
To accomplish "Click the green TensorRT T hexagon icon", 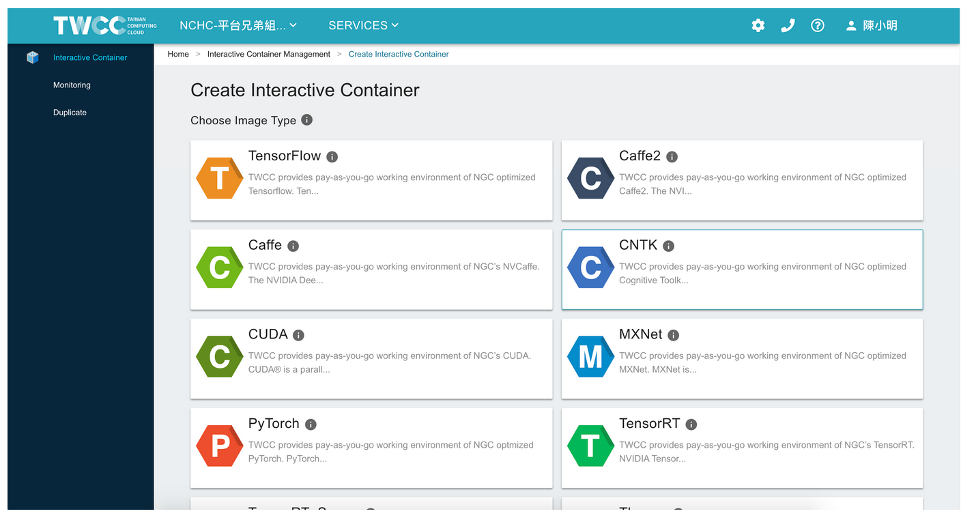I will (x=590, y=446).
